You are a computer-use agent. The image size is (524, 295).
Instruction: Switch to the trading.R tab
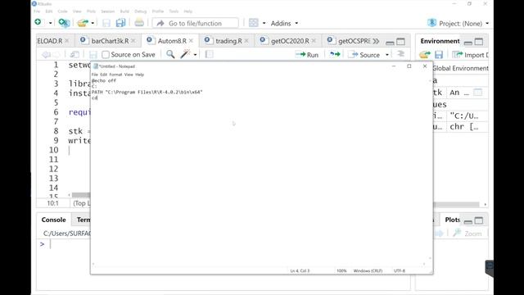228,41
